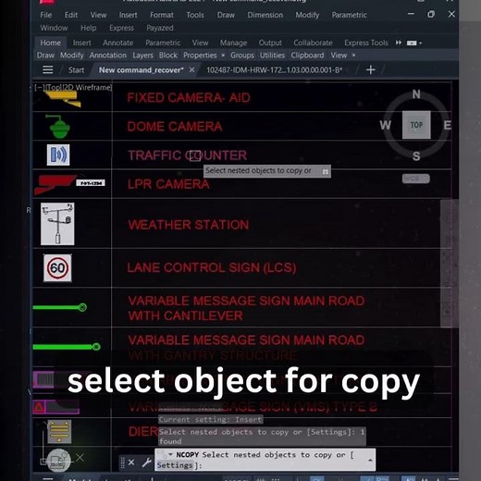Choose the Settings option in command line
The height and width of the screenshot is (481, 481).
click(175, 465)
